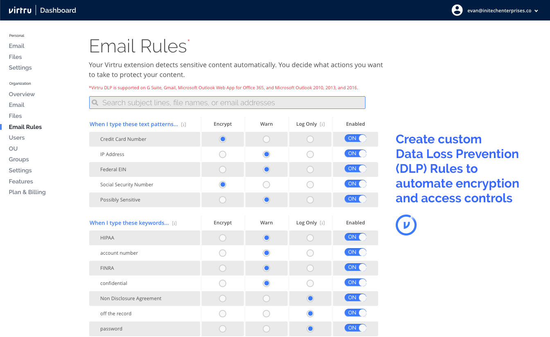The width and height of the screenshot is (550, 337).
Task: Select Encrypt for off the record
Action: [223, 314]
